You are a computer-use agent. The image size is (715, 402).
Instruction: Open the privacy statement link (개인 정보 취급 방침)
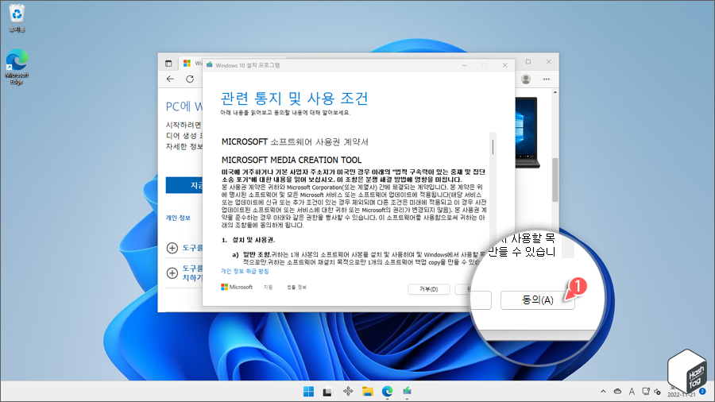(x=245, y=271)
